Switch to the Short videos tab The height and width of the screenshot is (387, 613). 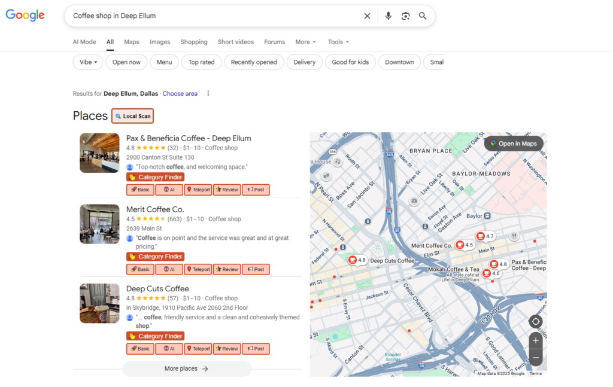pos(235,42)
